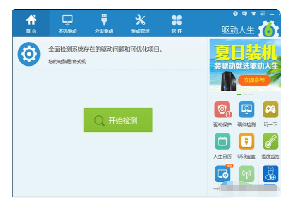Screen dimensions: 289x205
Task: Switch to the 本机驱动 tab
Action: click(x=67, y=24)
